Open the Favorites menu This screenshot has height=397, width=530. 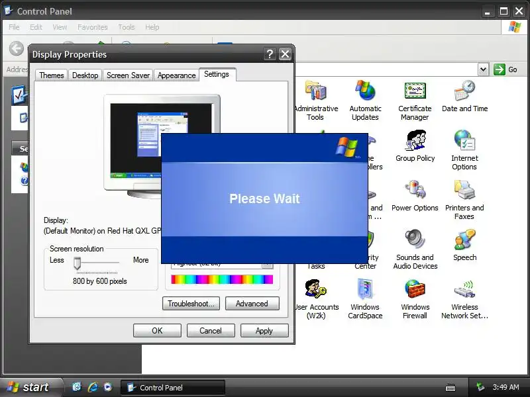[x=92, y=27]
